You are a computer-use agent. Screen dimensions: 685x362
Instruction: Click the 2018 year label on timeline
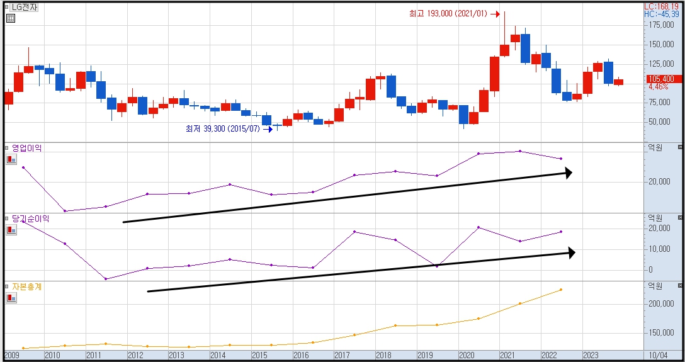(x=383, y=354)
